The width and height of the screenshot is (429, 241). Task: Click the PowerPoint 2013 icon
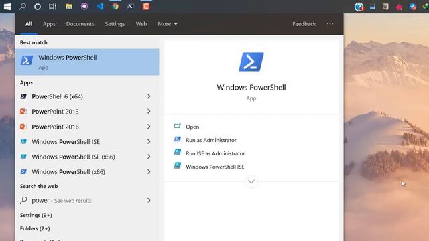pos(23,112)
